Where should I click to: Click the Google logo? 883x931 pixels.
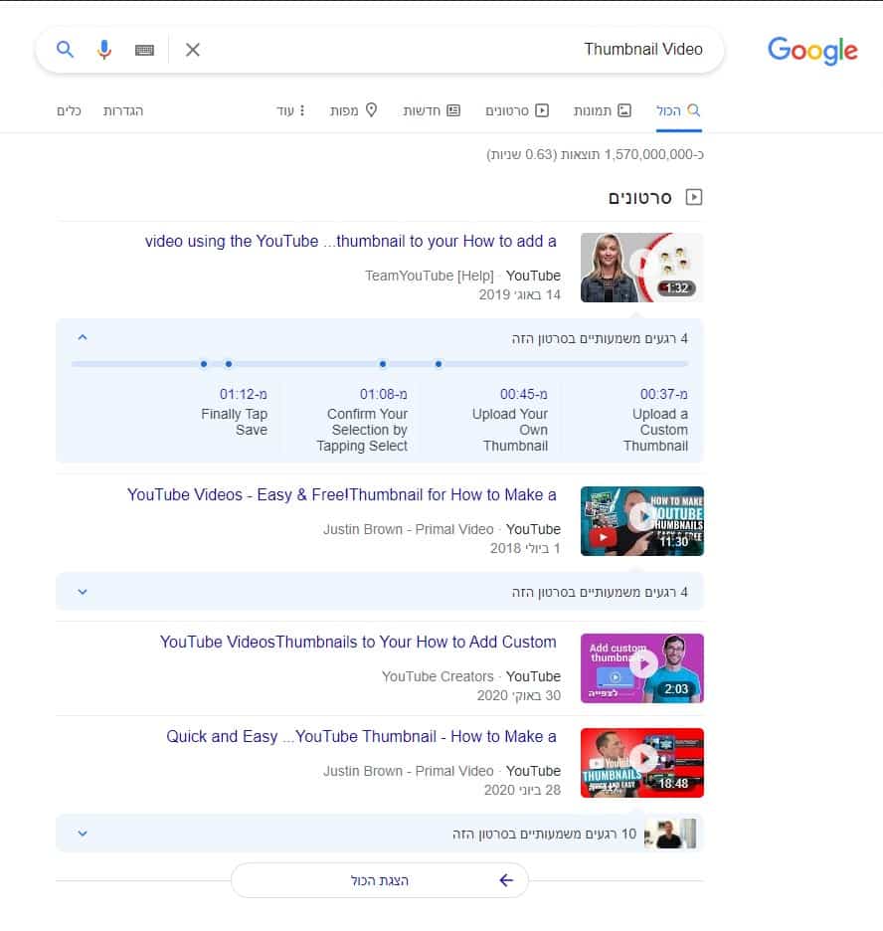pos(812,51)
